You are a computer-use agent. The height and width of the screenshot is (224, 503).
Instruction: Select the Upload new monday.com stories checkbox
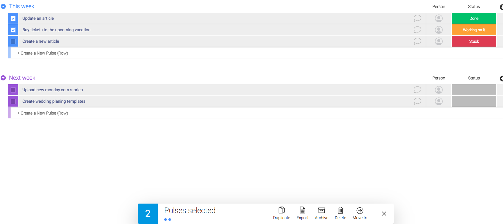coord(13,90)
